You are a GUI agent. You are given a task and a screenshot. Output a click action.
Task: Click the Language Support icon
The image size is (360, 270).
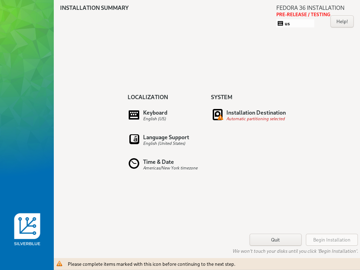click(x=134, y=139)
